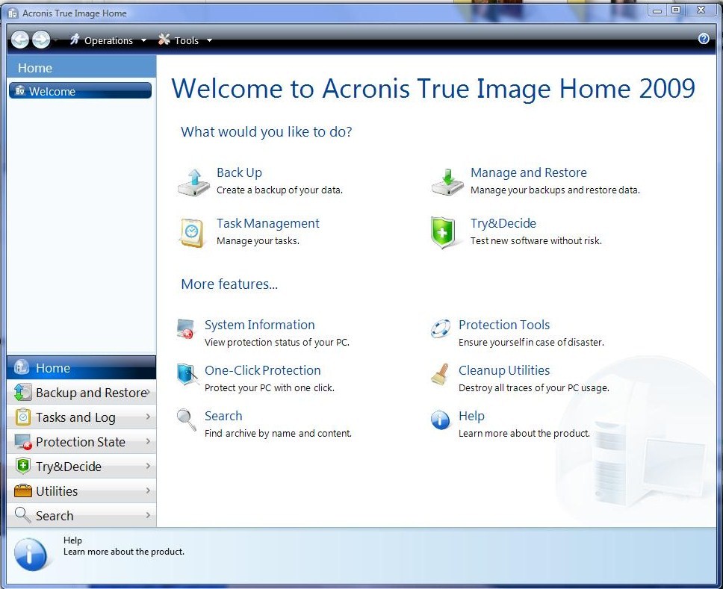Click the Protection Tools lifebuoy icon
Viewport: 723px width, 589px height.
[440, 328]
